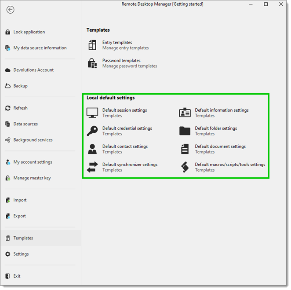Choose Export from sidebar
The image size is (291, 290).
[x=40, y=216]
